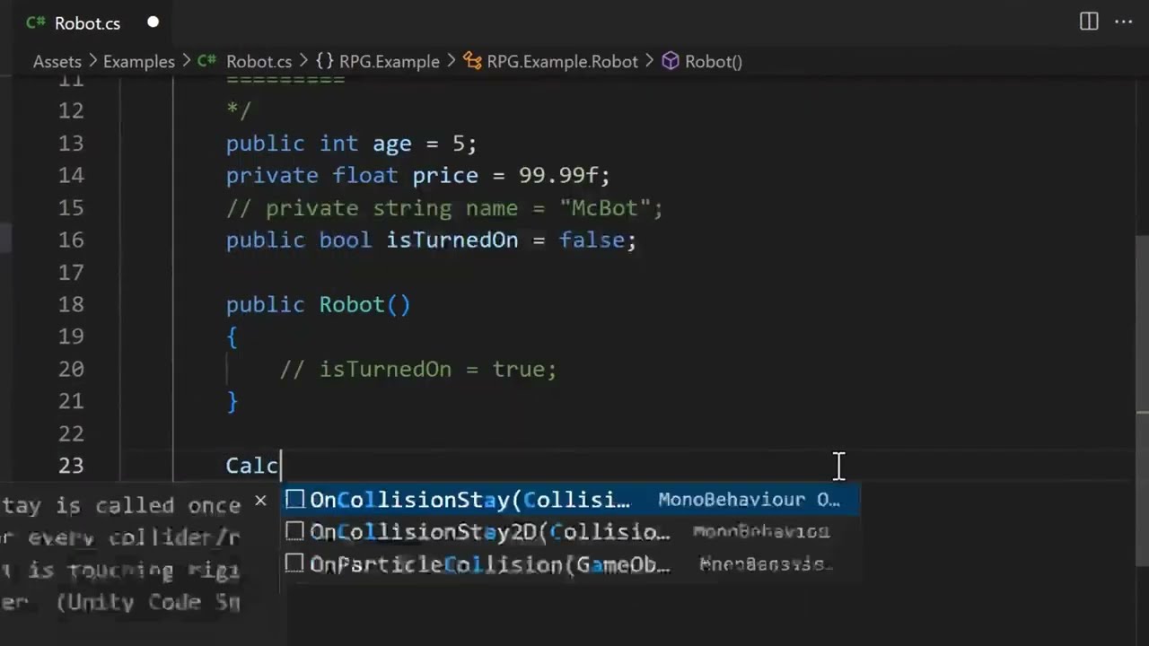The image size is (1149, 646).
Task: Open the Examples breadcrumb segment
Action: tap(139, 62)
